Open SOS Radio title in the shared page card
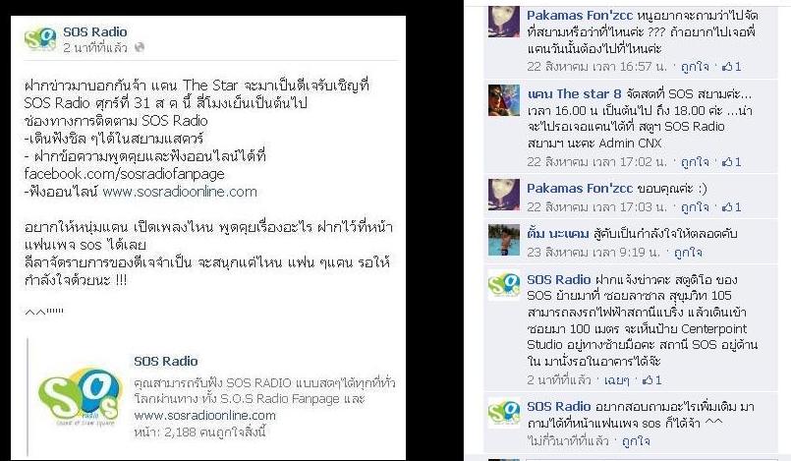This screenshot has height=461, width=791. (165, 361)
